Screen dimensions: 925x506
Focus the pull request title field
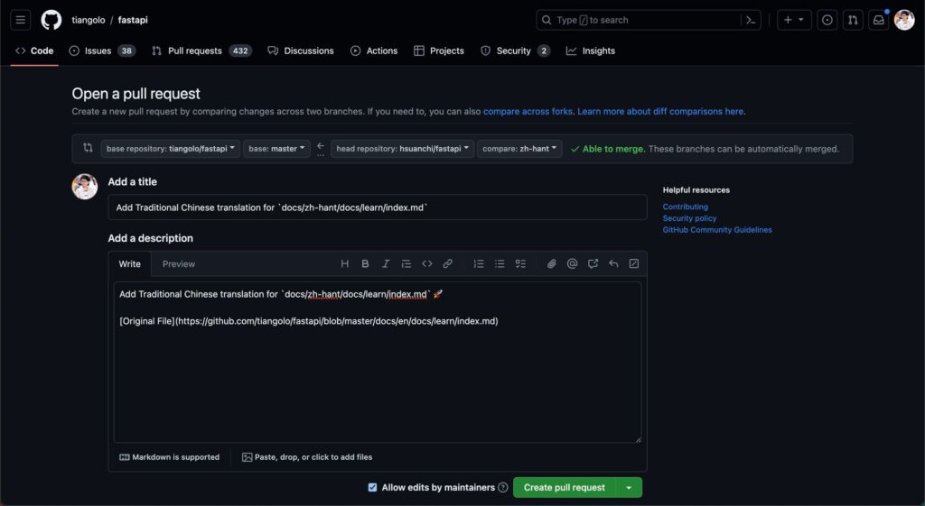point(378,207)
